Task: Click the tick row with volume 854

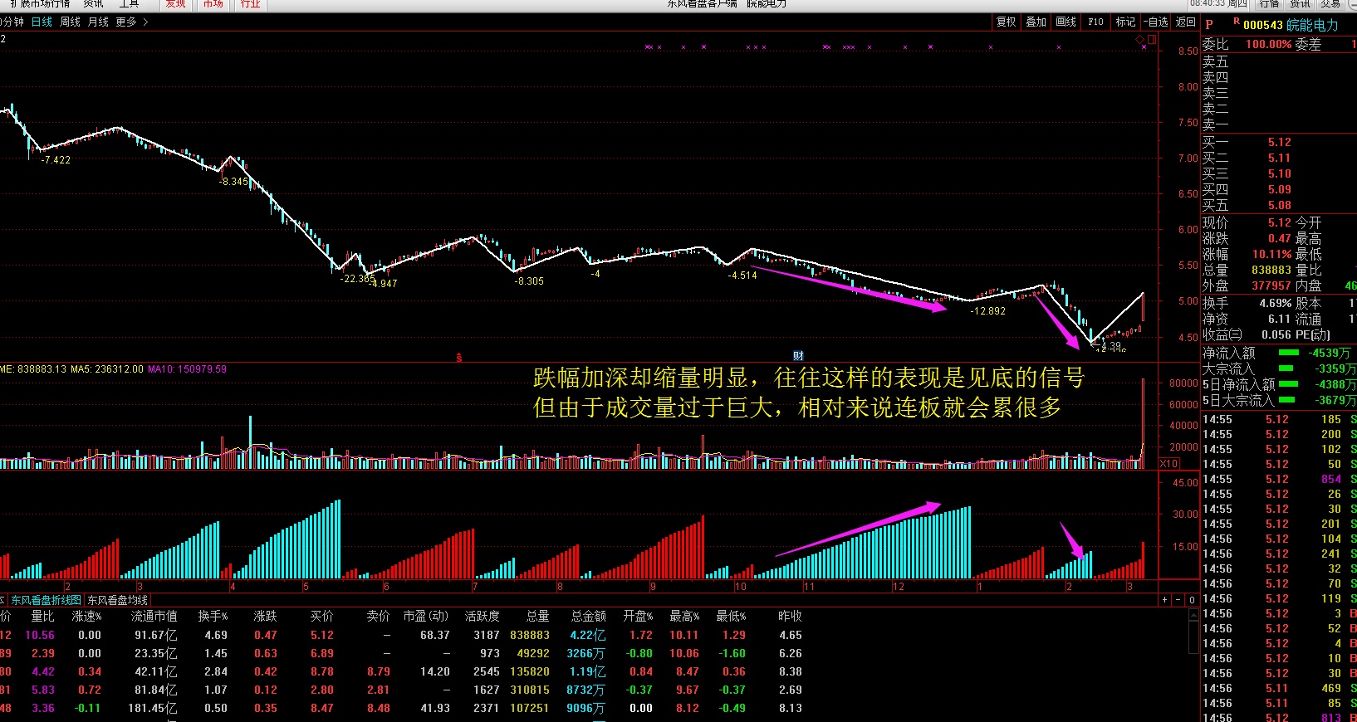Action: coord(1279,479)
